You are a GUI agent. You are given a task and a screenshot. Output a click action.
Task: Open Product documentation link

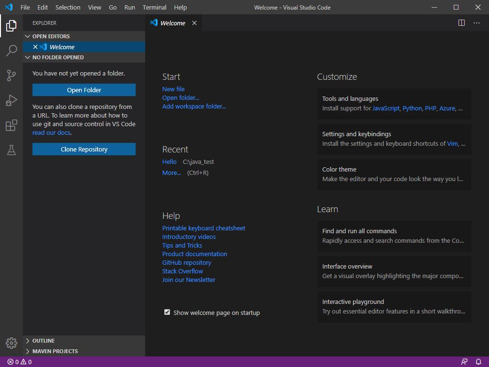pyautogui.click(x=195, y=254)
